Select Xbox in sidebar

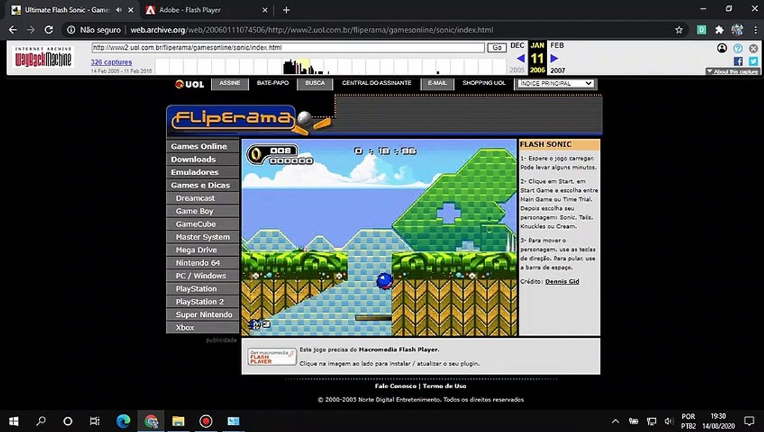point(202,328)
